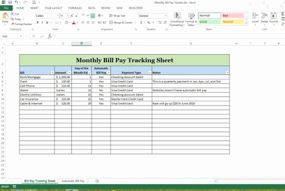This screenshot has height=191, width=285.
Task: Cut the selection with the scissors icon
Action: [x=12, y=14]
